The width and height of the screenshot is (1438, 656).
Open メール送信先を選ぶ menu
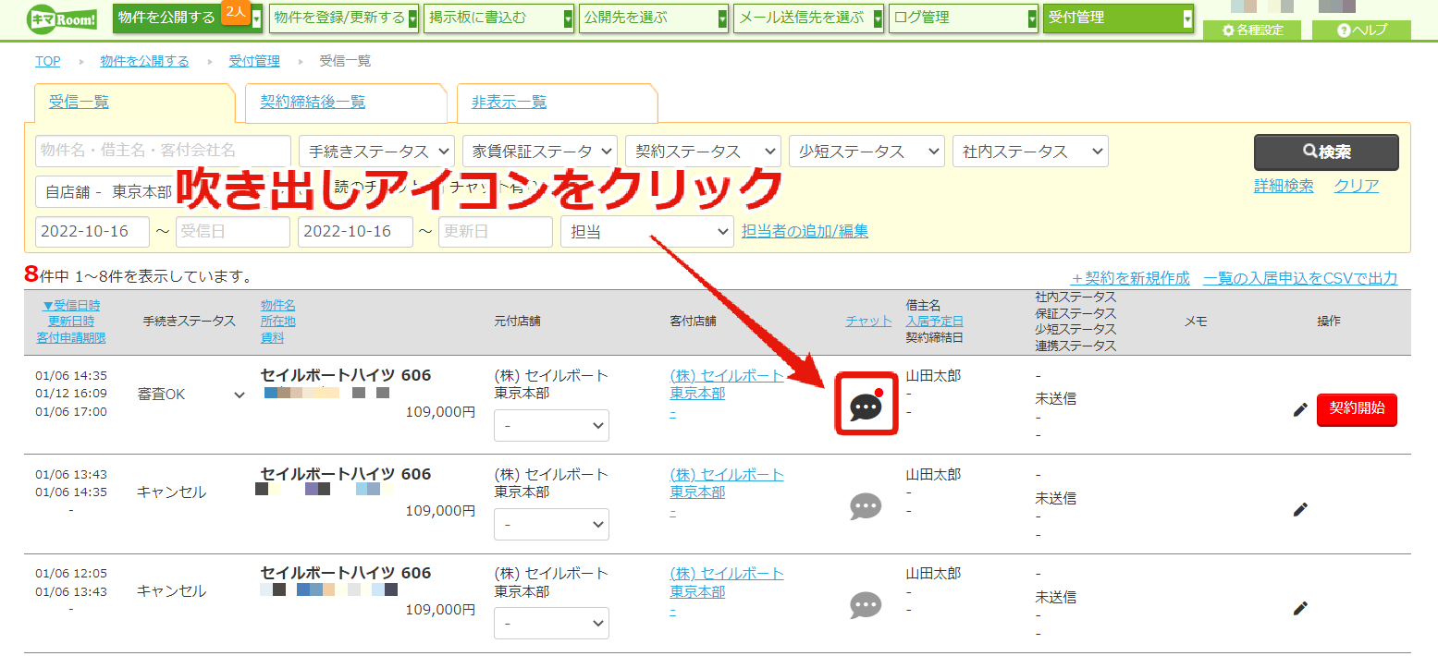[x=808, y=18]
